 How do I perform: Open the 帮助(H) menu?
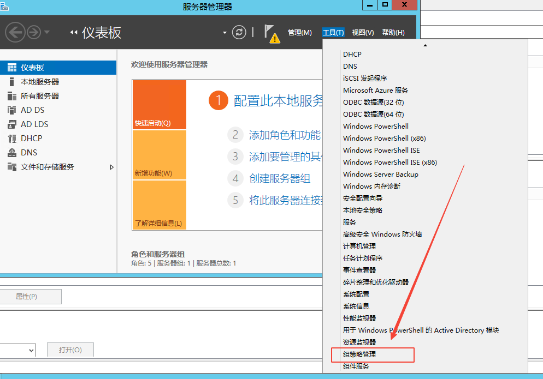tap(393, 33)
